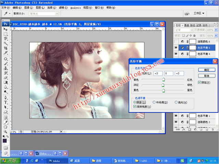Select the Blur tool

[x=5, y=87]
